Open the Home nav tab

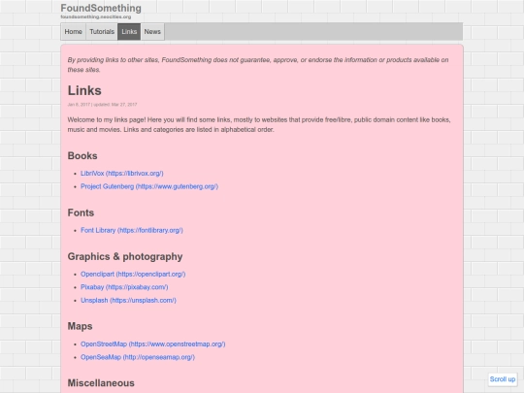tap(73, 32)
